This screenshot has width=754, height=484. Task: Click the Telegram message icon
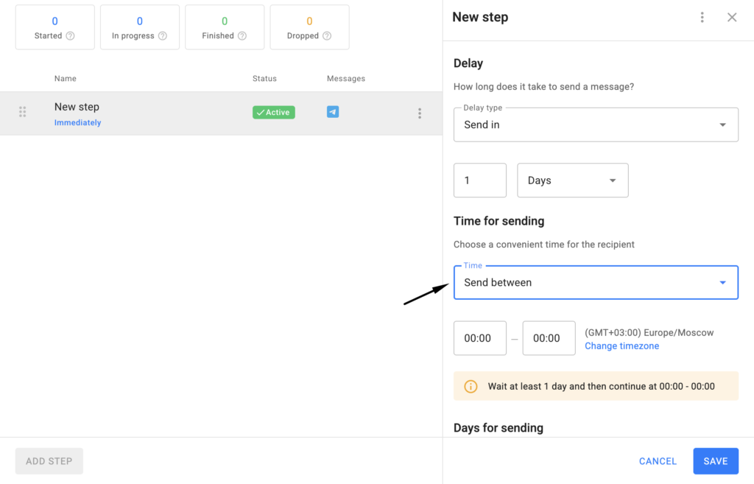pos(333,112)
